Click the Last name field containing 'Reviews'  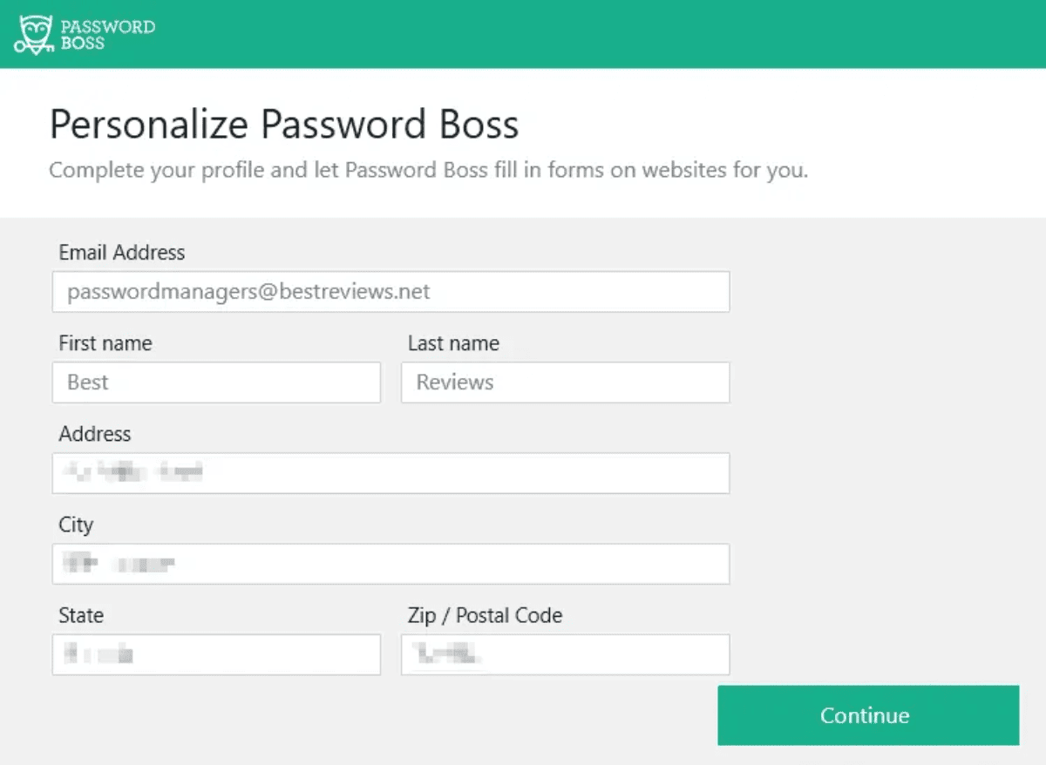(565, 382)
